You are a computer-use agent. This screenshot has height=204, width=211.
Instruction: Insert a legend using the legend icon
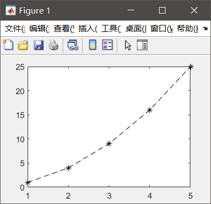point(108,45)
